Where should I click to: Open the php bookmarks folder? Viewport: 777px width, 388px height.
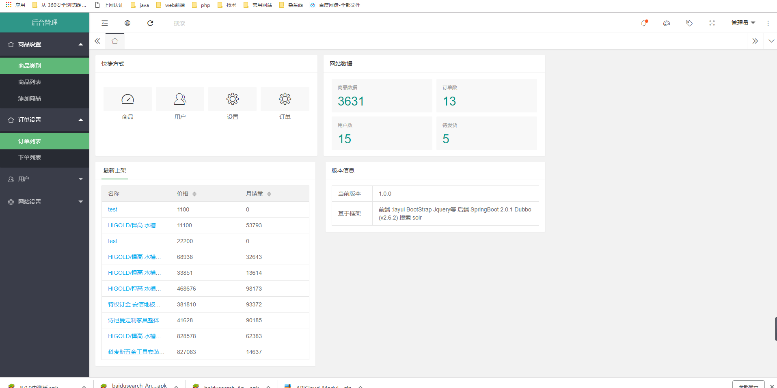click(x=201, y=5)
